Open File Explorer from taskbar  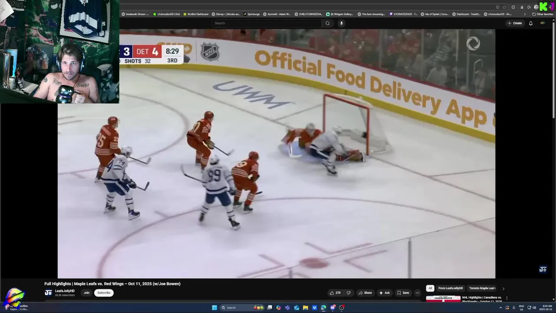point(305,308)
